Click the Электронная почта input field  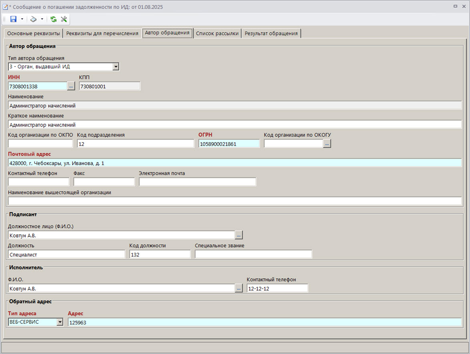197,182
